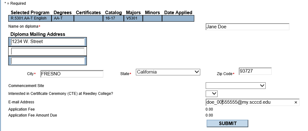Click the third mailing address line field
The width and height of the screenshot is (308, 131).
point(48,61)
